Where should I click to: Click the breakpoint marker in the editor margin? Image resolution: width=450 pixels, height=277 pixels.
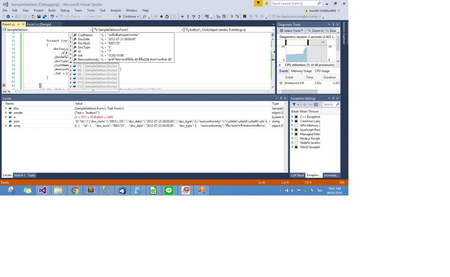pyautogui.click(x=4, y=85)
